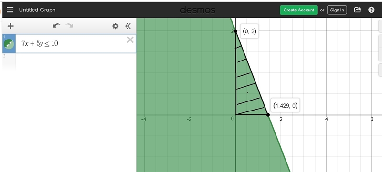Select the Untitled Graph title
Screen dimensions: 382x172
click(37, 10)
